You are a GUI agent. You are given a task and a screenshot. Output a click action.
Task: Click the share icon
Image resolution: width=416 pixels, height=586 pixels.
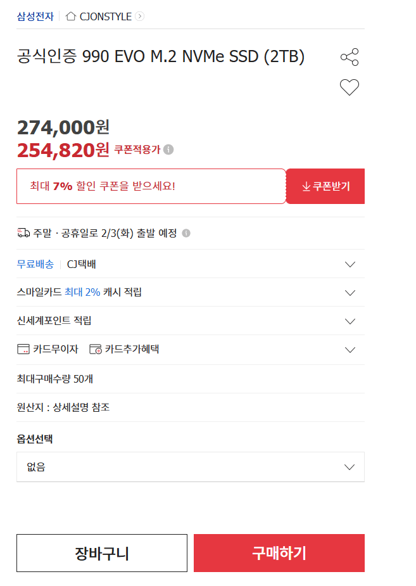tap(350, 57)
